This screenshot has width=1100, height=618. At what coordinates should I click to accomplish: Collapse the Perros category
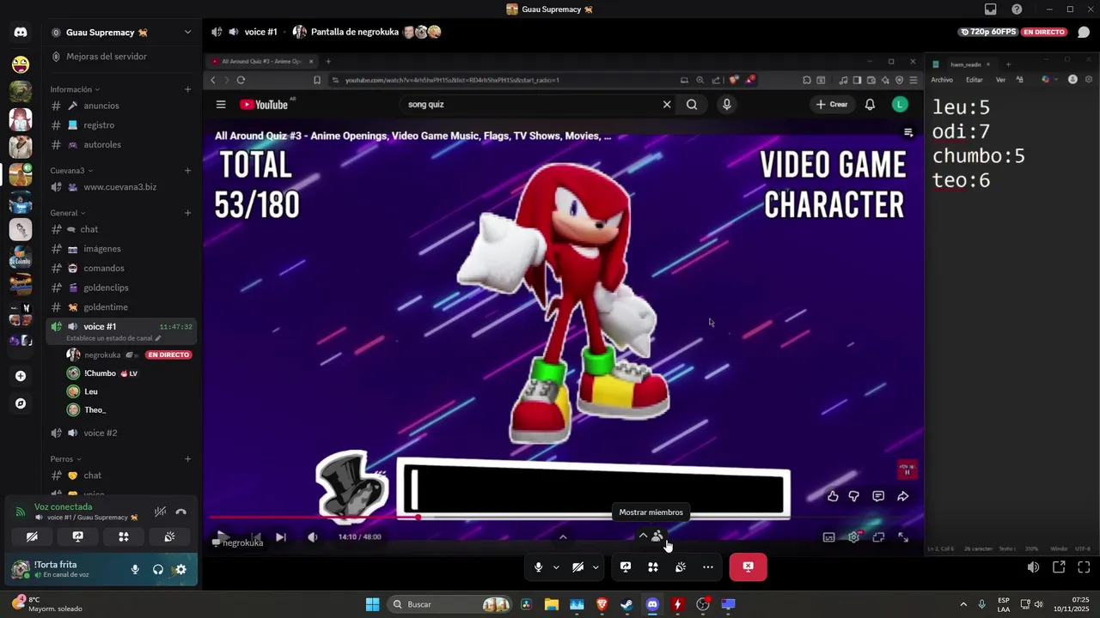(65, 459)
